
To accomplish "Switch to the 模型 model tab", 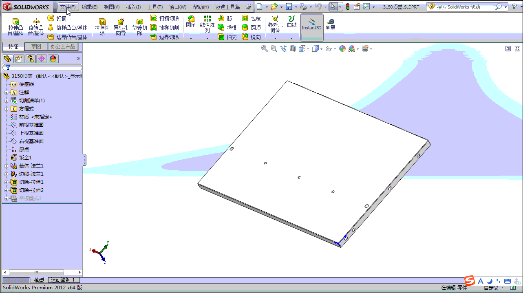I will click(x=39, y=280).
